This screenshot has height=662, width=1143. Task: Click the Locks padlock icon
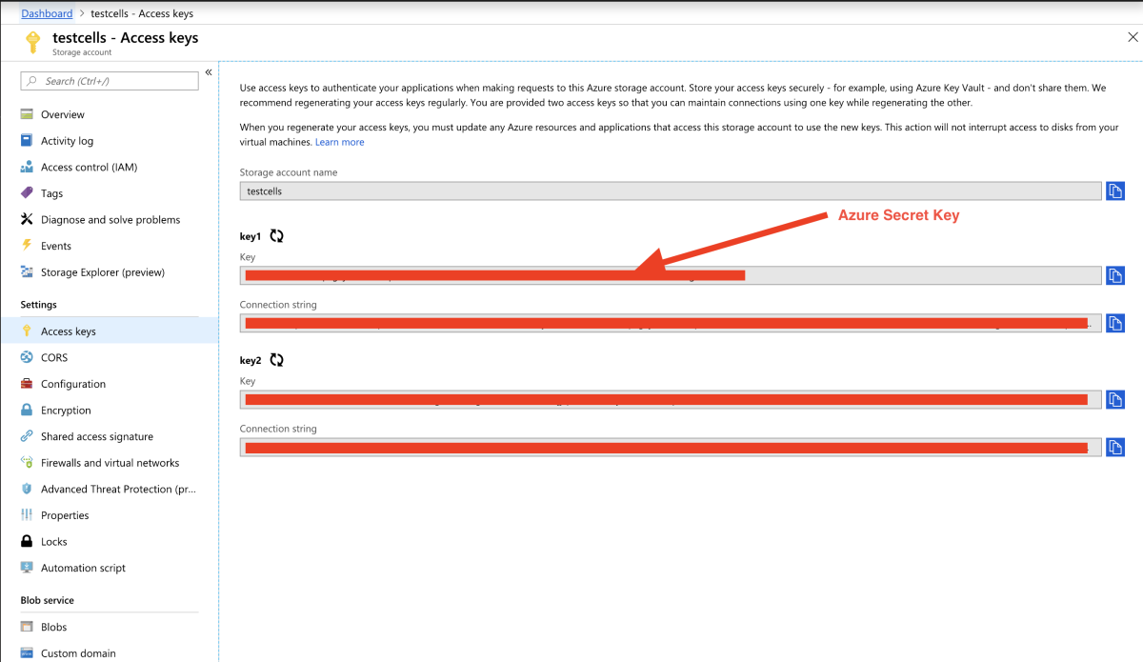[x=27, y=542]
